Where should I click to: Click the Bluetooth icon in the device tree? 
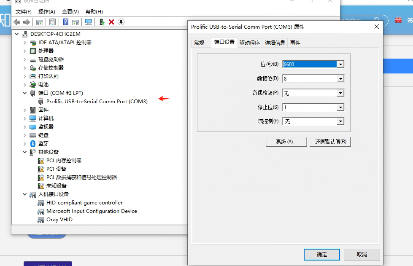pos(33,144)
